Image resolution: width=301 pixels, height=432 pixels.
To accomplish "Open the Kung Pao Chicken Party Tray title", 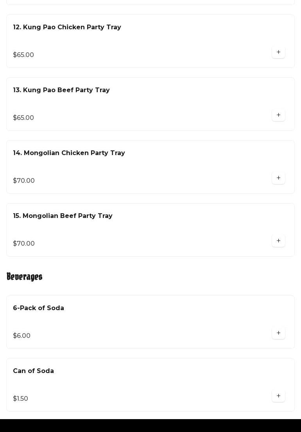I will coord(67,27).
